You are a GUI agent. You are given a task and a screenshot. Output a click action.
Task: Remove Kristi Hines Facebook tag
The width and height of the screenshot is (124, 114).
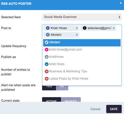pyautogui.click(x=77, y=28)
